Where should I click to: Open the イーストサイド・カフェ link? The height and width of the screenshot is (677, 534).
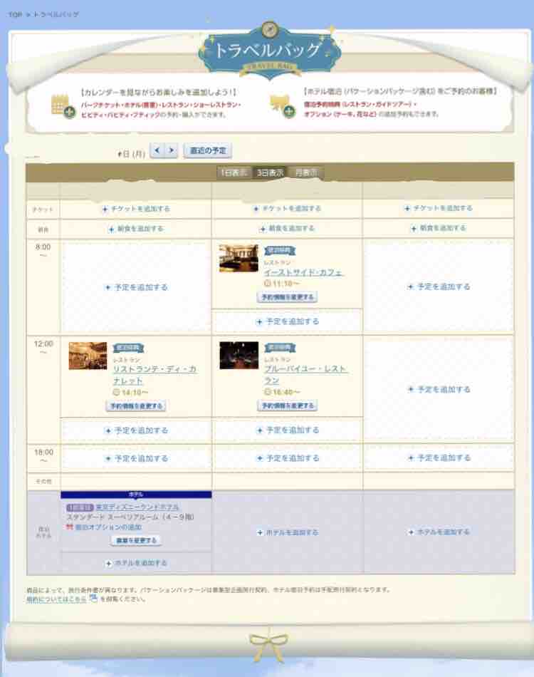[303, 272]
